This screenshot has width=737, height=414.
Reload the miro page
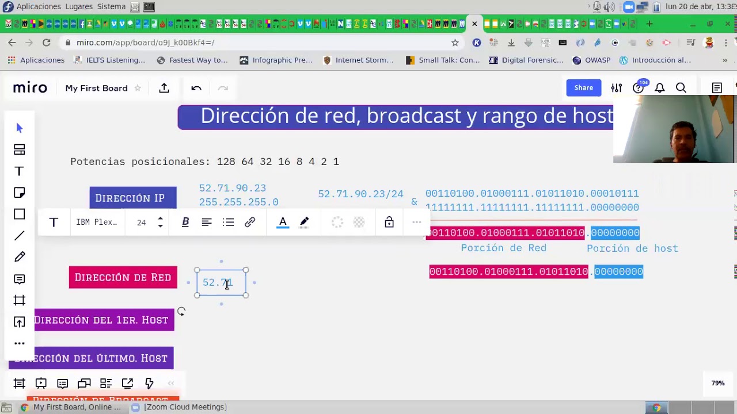(47, 43)
